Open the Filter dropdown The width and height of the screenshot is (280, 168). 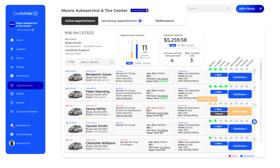pos(71,62)
